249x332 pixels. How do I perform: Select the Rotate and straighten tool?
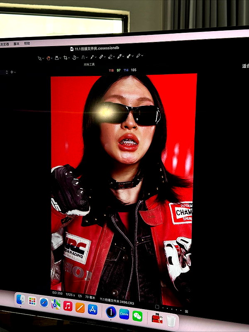click(74, 57)
